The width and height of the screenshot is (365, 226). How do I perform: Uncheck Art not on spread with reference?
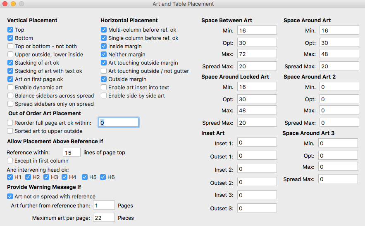[10, 197]
